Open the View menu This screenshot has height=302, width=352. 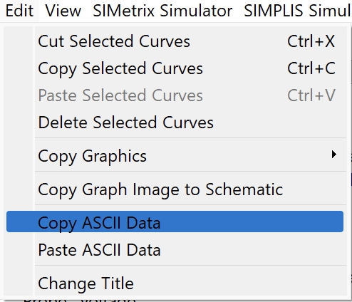coord(63,11)
